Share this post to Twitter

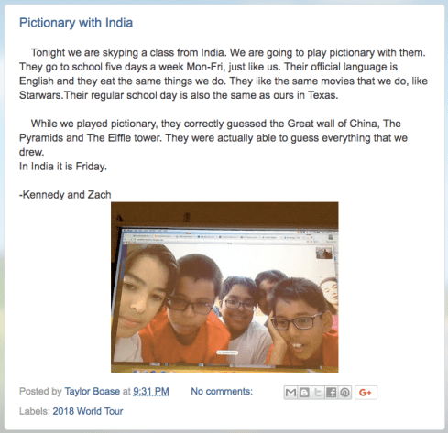pyautogui.click(x=317, y=393)
